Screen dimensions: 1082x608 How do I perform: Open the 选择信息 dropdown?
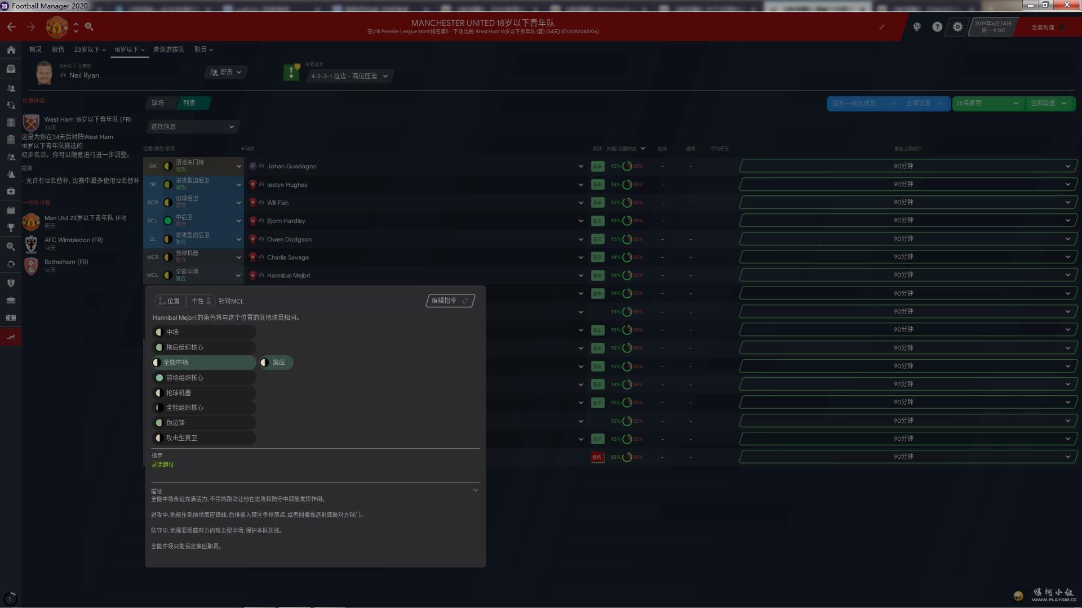pyautogui.click(x=192, y=127)
